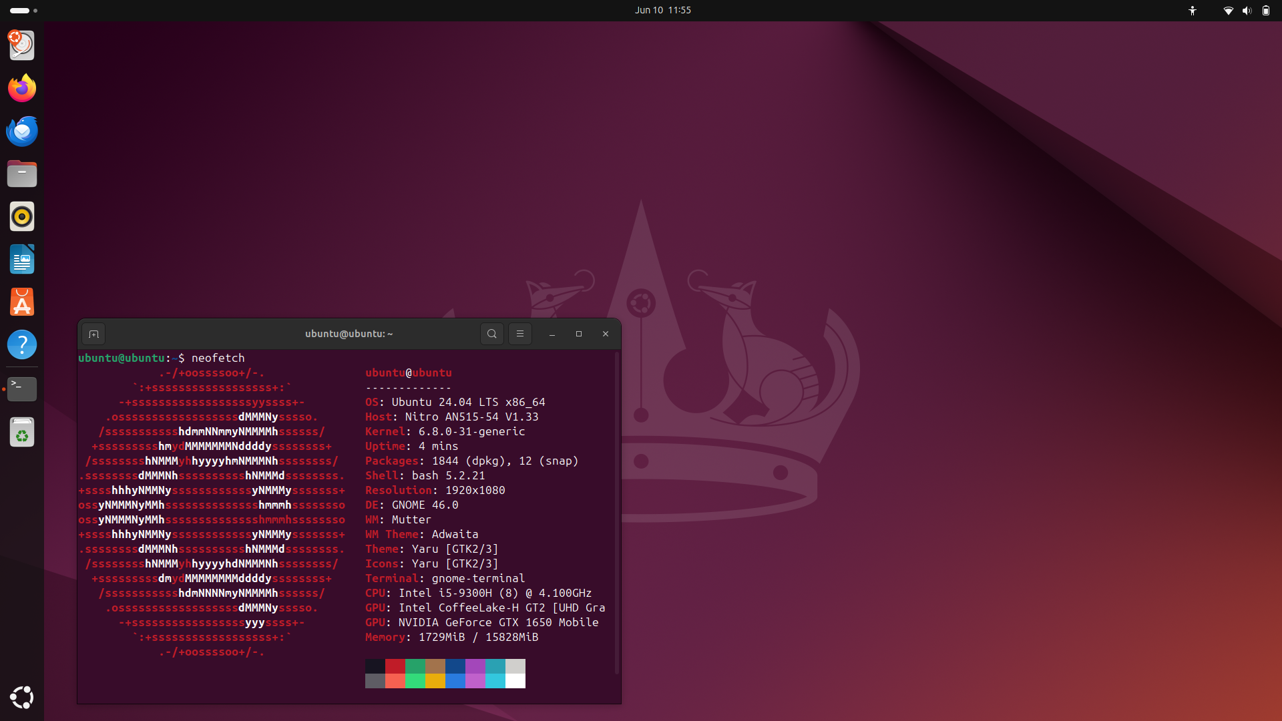Click the Wi-Fi status icon
The width and height of the screenshot is (1282, 721).
1228,10
